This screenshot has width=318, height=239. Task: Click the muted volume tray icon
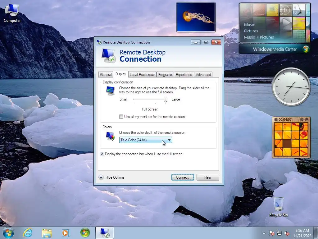(287, 233)
